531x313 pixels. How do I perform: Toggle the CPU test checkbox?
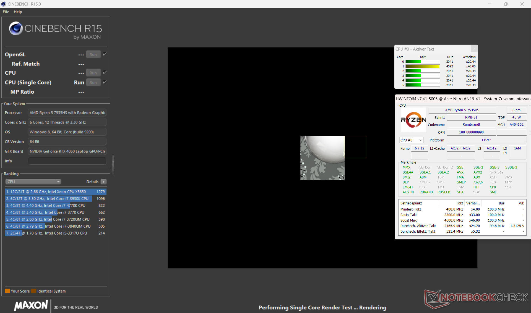tap(105, 72)
